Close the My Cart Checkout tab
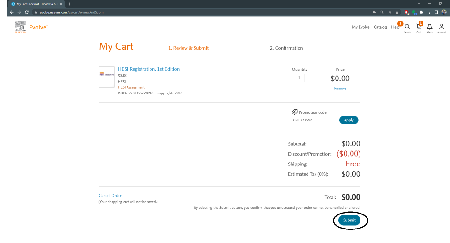The height and width of the screenshot is (243, 450). tap(61, 4)
